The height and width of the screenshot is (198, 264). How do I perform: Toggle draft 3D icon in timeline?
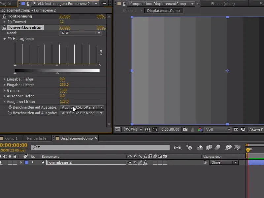coord(189,147)
